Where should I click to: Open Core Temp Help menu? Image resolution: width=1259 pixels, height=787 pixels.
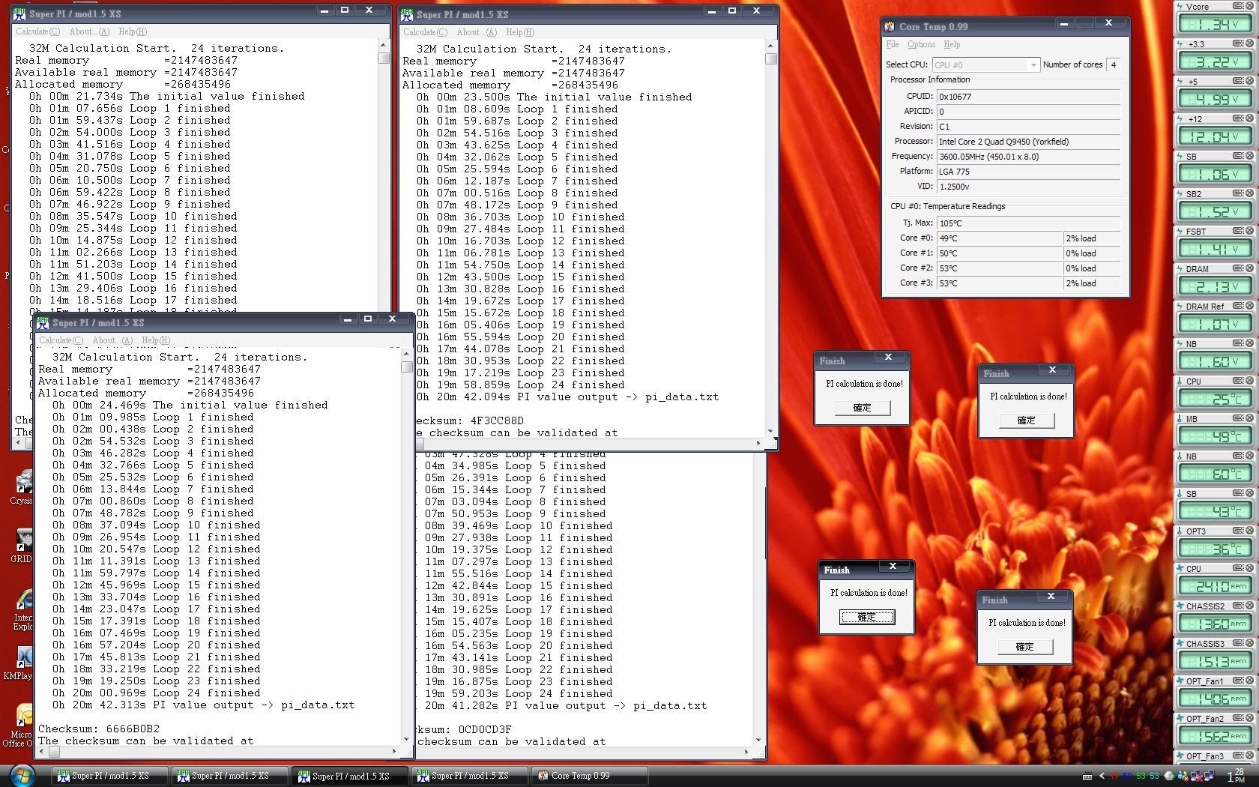[952, 44]
